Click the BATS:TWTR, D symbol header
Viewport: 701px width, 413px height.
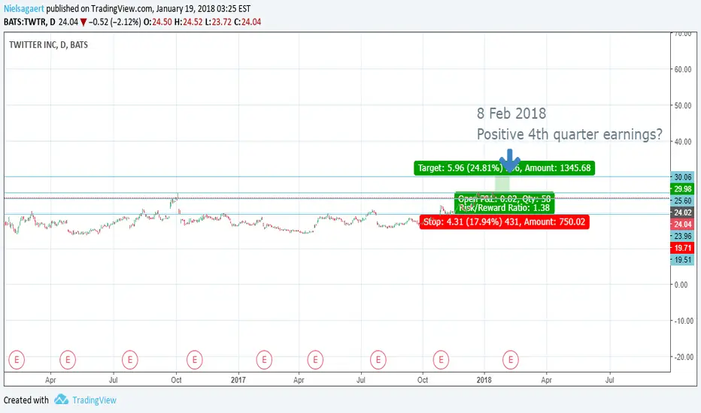[x=29, y=22]
